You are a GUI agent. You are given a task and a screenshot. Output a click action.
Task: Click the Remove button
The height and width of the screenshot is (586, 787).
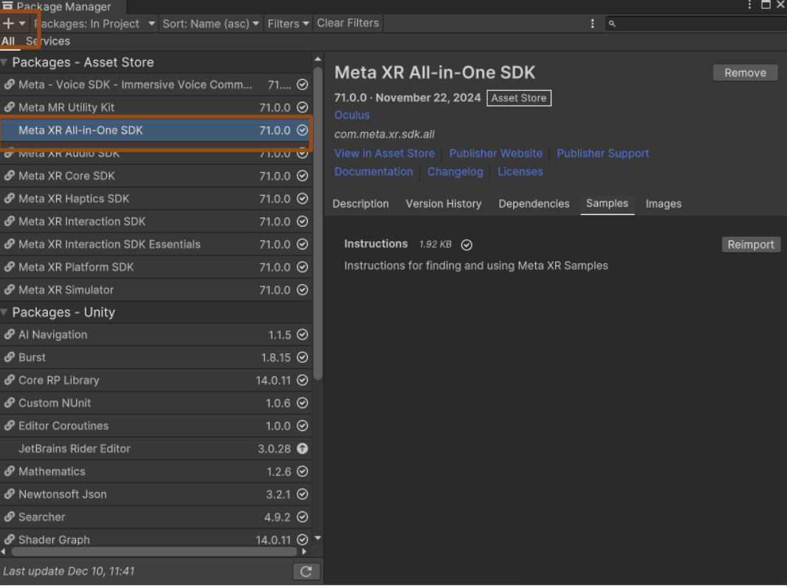(x=745, y=72)
